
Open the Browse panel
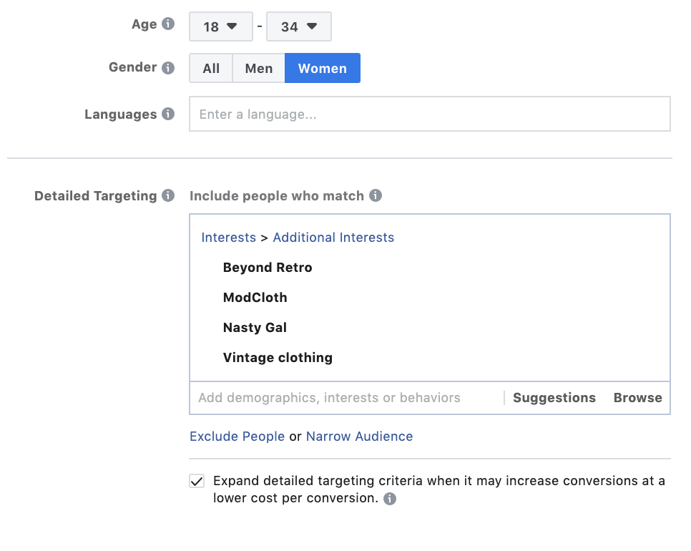point(637,397)
